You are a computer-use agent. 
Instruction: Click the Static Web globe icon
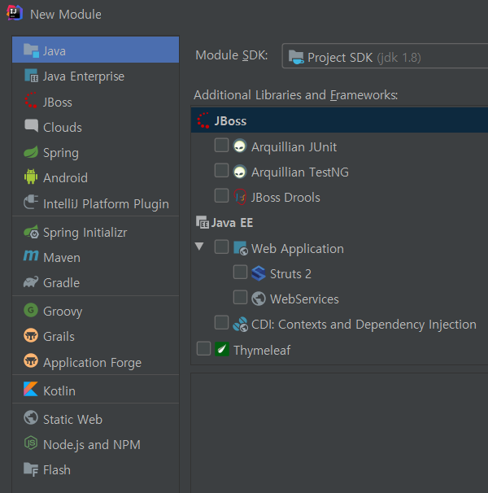[x=31, y=418]
